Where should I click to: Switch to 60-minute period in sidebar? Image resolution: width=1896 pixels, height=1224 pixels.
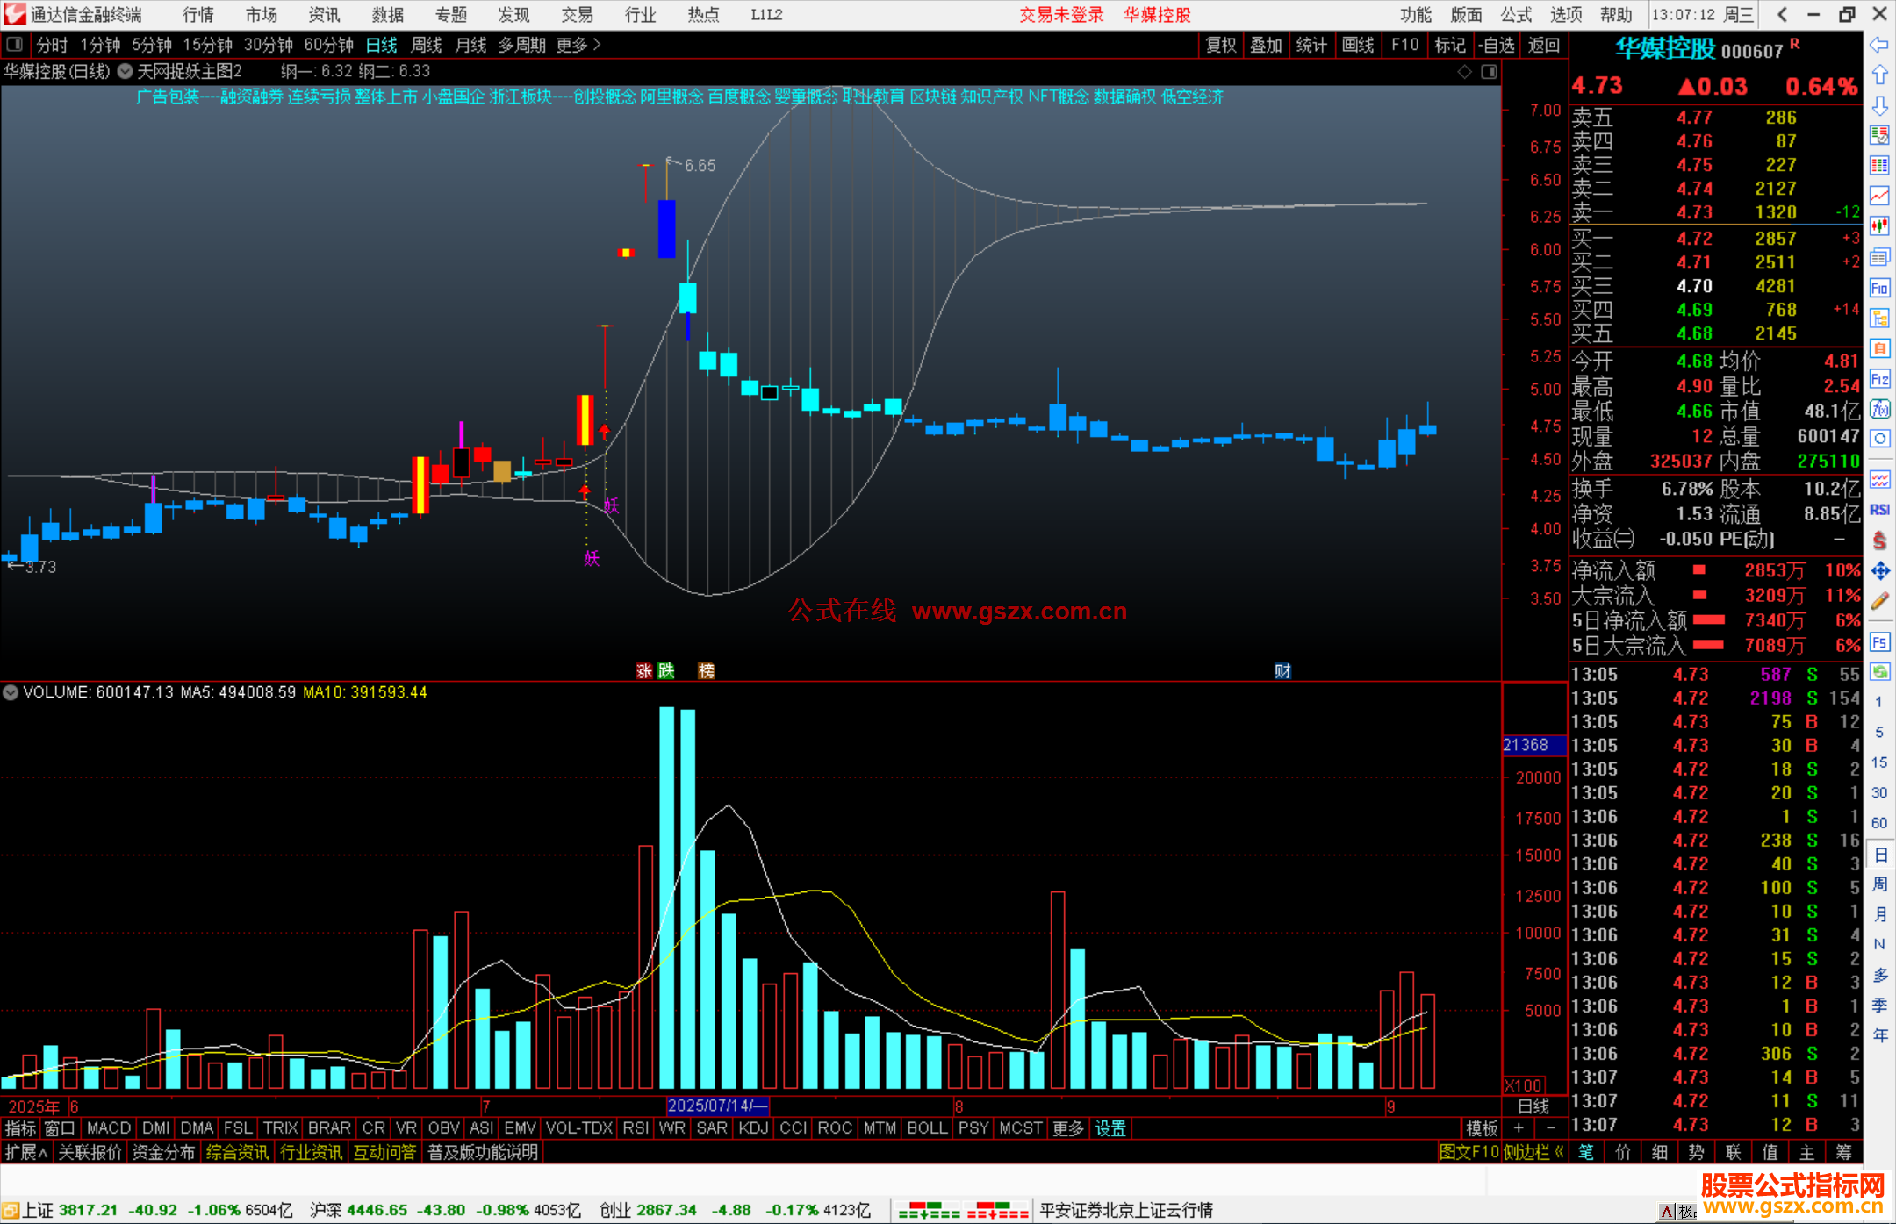click(x=1879, y=823)
